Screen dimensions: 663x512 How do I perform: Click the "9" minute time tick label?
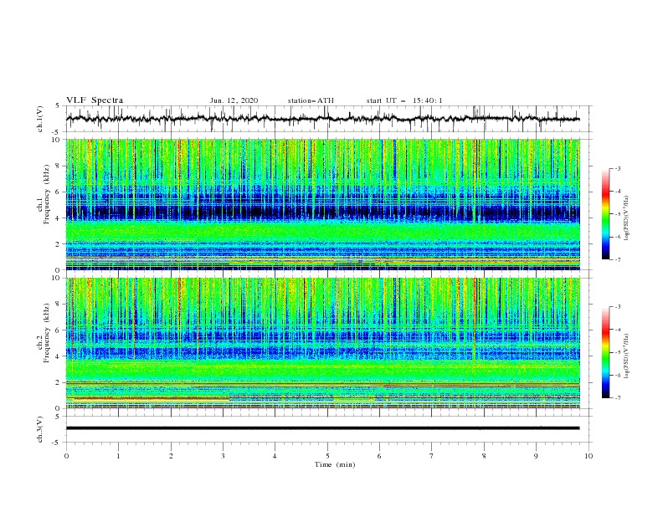click(x=536, y=456)
